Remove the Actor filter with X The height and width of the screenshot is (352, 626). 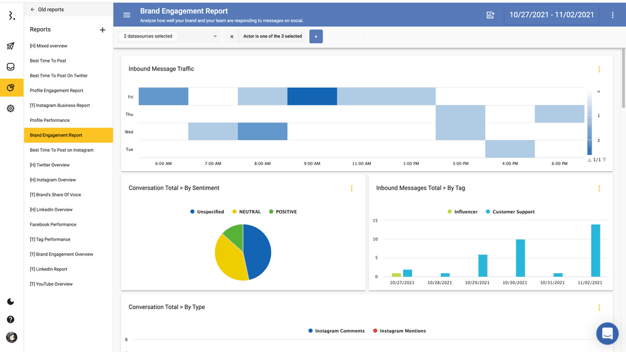pos(232,37)
